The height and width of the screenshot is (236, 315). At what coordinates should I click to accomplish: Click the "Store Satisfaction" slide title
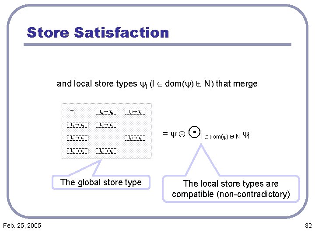click(x=98, y=32)
